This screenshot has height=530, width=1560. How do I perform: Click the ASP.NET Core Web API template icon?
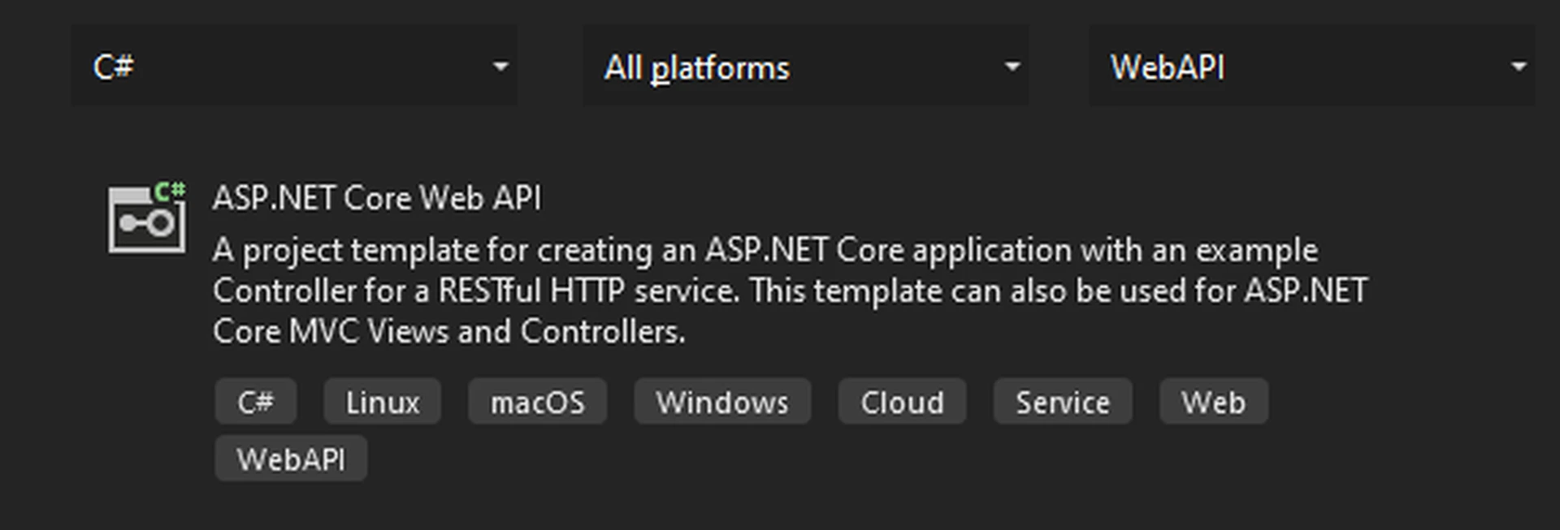click(x=146, y=219)
